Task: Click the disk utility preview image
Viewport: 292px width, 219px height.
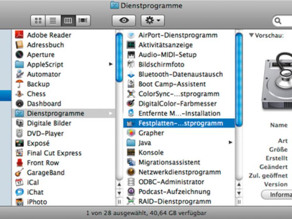Action: coord(277,81)
